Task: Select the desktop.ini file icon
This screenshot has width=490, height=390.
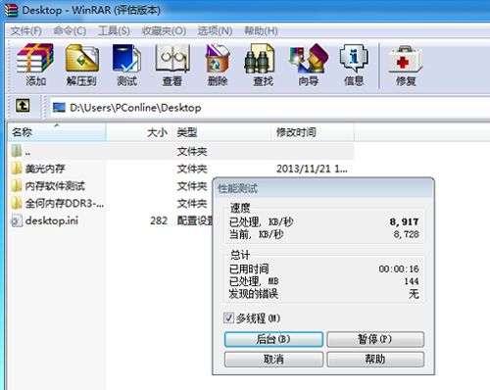Action: tap(17, 220)
